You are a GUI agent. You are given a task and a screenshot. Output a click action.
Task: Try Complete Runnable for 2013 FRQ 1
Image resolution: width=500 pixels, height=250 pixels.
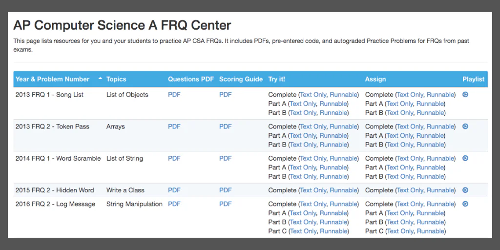(343, 95)
